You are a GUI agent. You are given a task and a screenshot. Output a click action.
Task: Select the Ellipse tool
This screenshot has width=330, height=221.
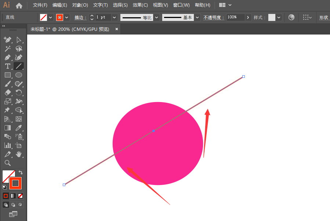tap(19, 75)
